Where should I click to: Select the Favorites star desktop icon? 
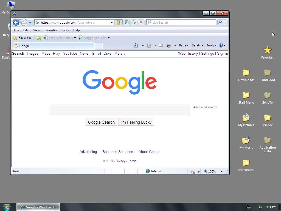(x=267, y=52)
